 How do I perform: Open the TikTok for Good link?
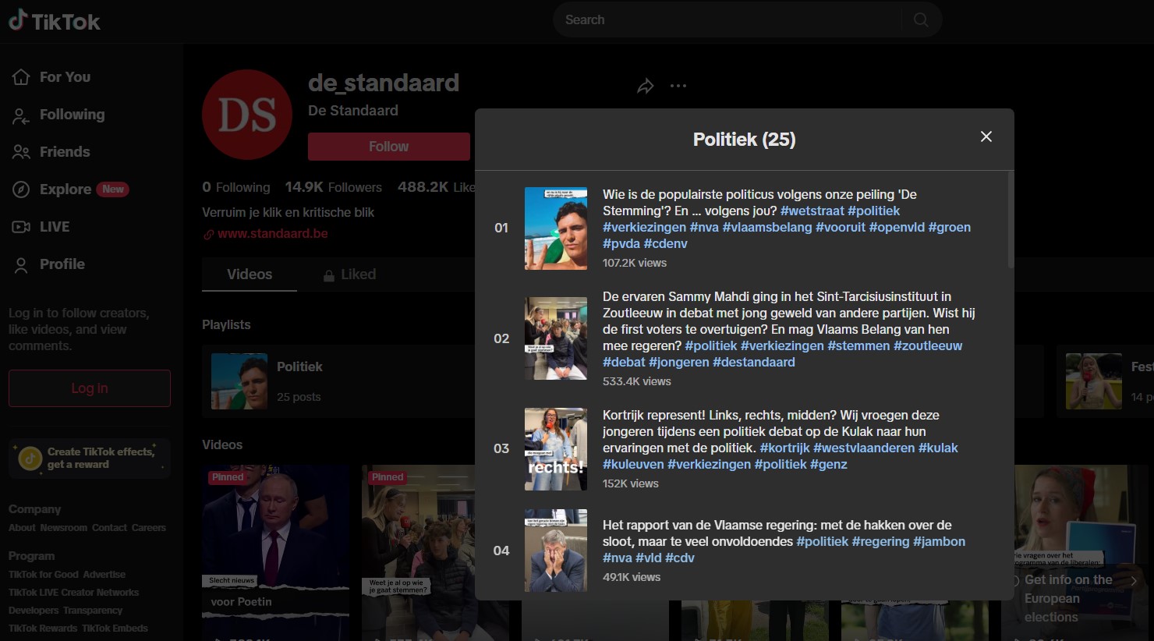44,575
